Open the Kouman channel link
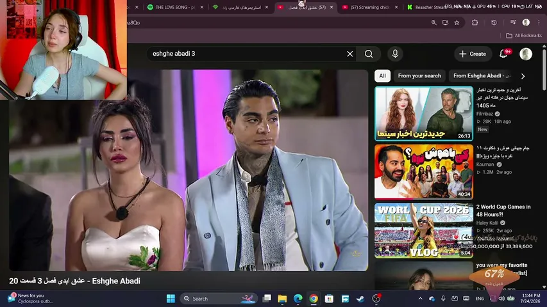The image size is (547, 307). point(485,164)
